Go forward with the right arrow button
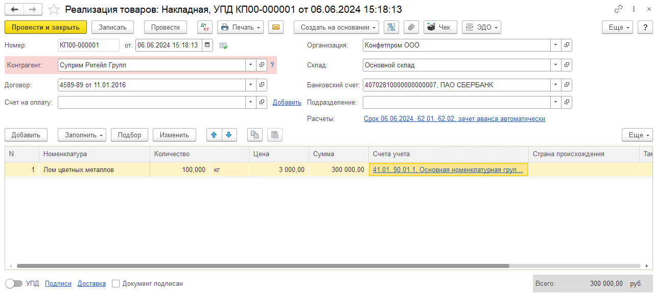Image resolution: width=654 pixels, height=294 pixels. coord(33,10)
